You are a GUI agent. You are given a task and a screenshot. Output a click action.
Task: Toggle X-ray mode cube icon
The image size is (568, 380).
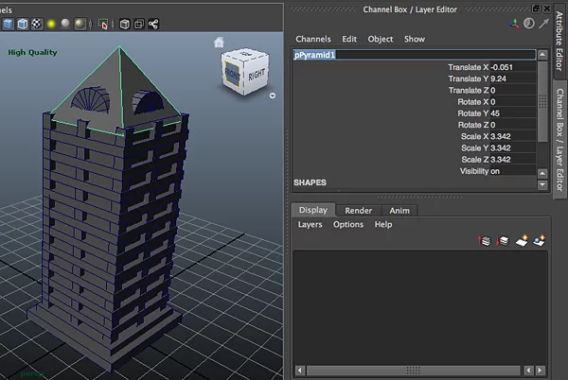click(x=125, y=25)
